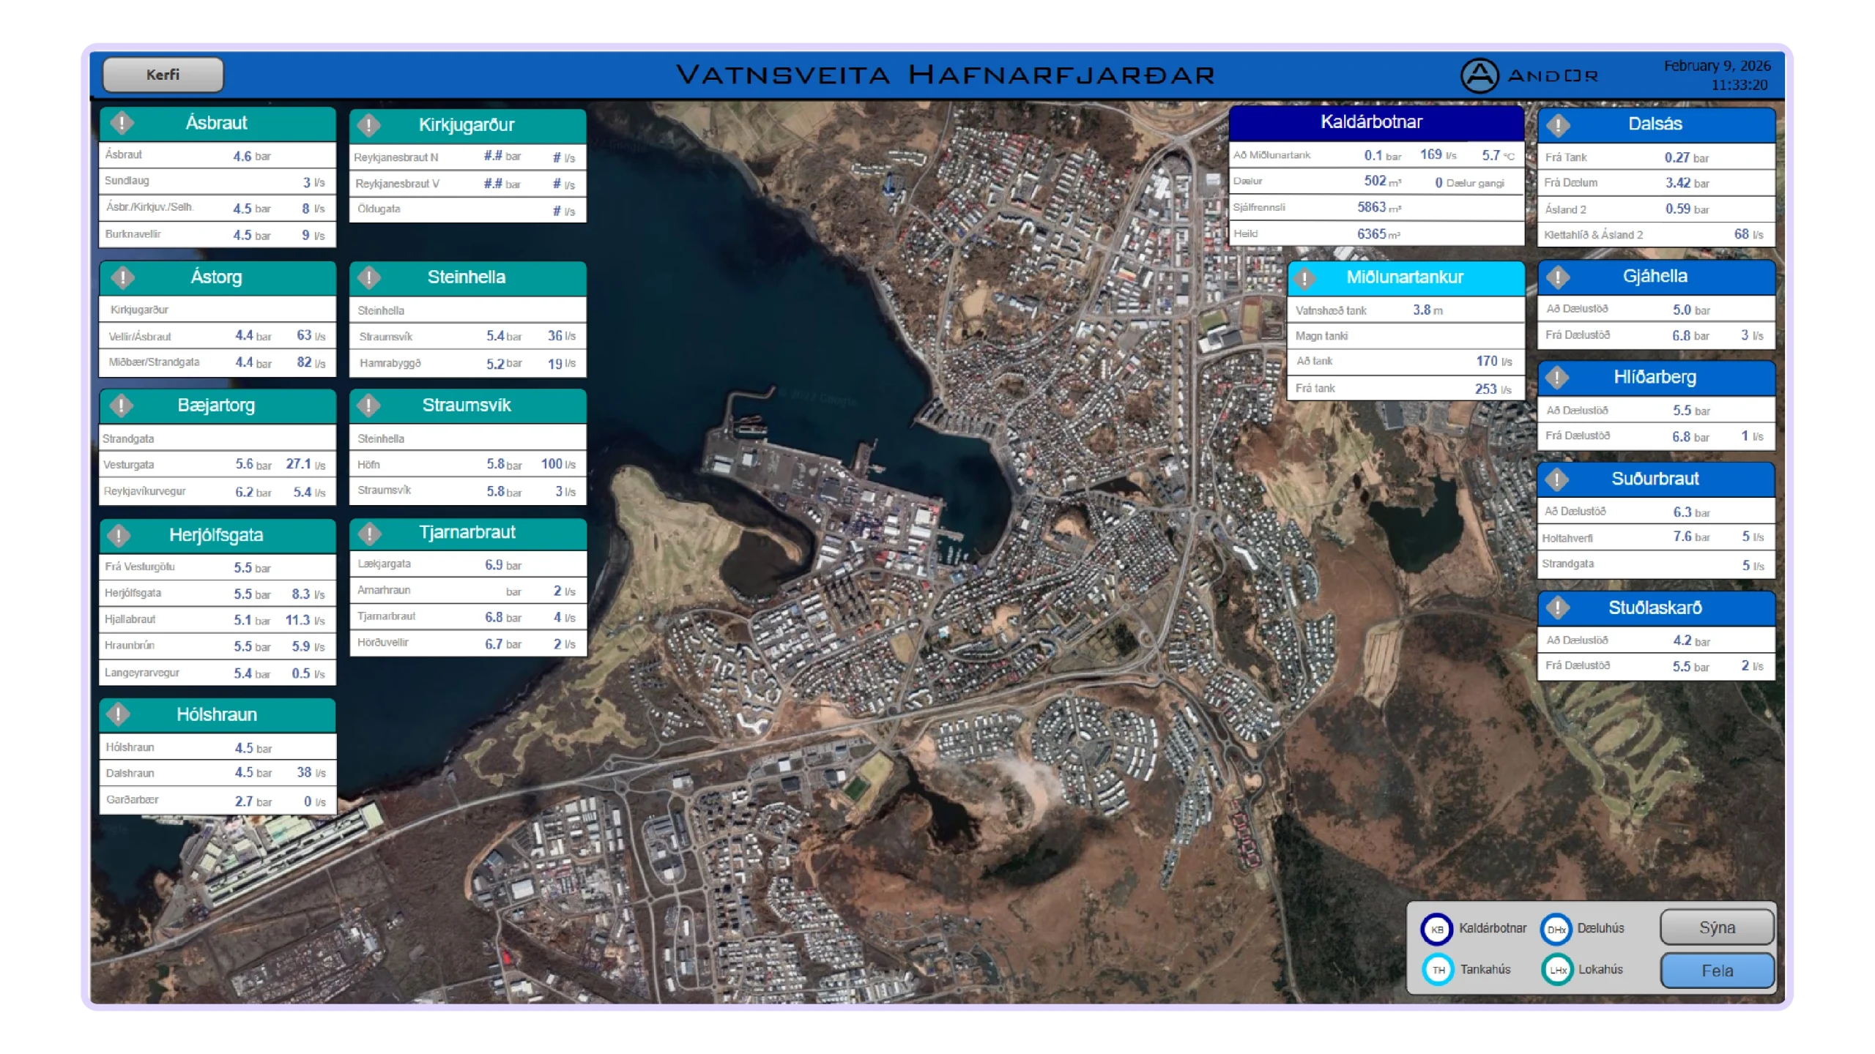Click the Andor logo icon

pyautogui.click(x=1479, y=75)
